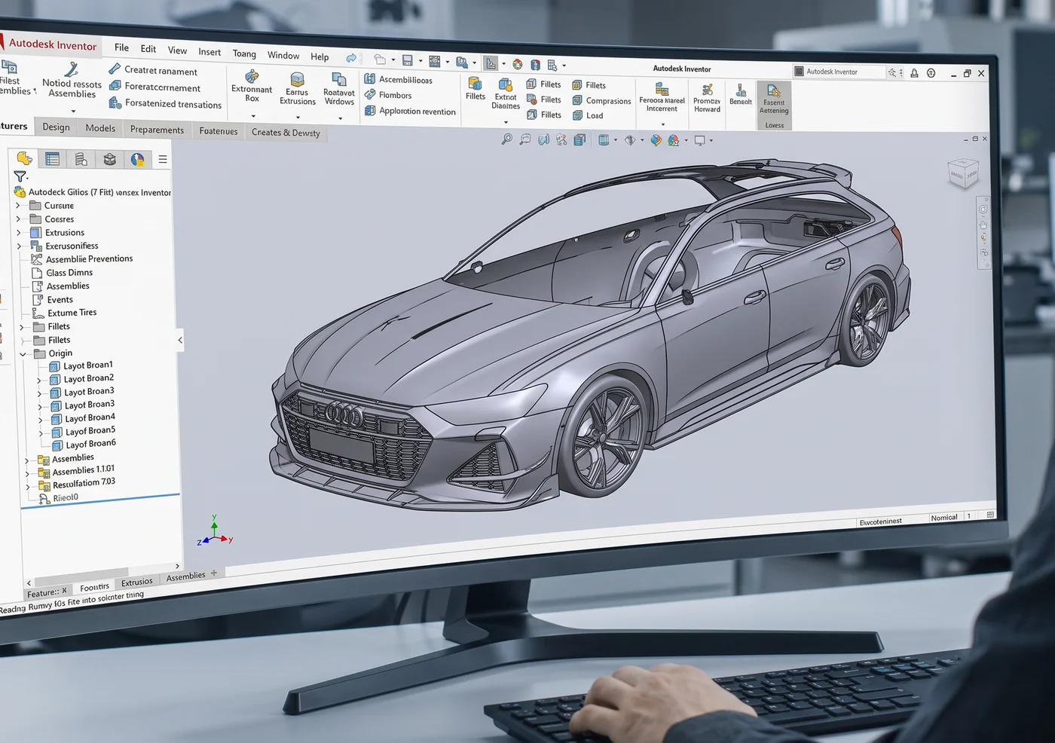Click the first browser panel tab icon
The image size is (1055, 743).
click(24, 157)
